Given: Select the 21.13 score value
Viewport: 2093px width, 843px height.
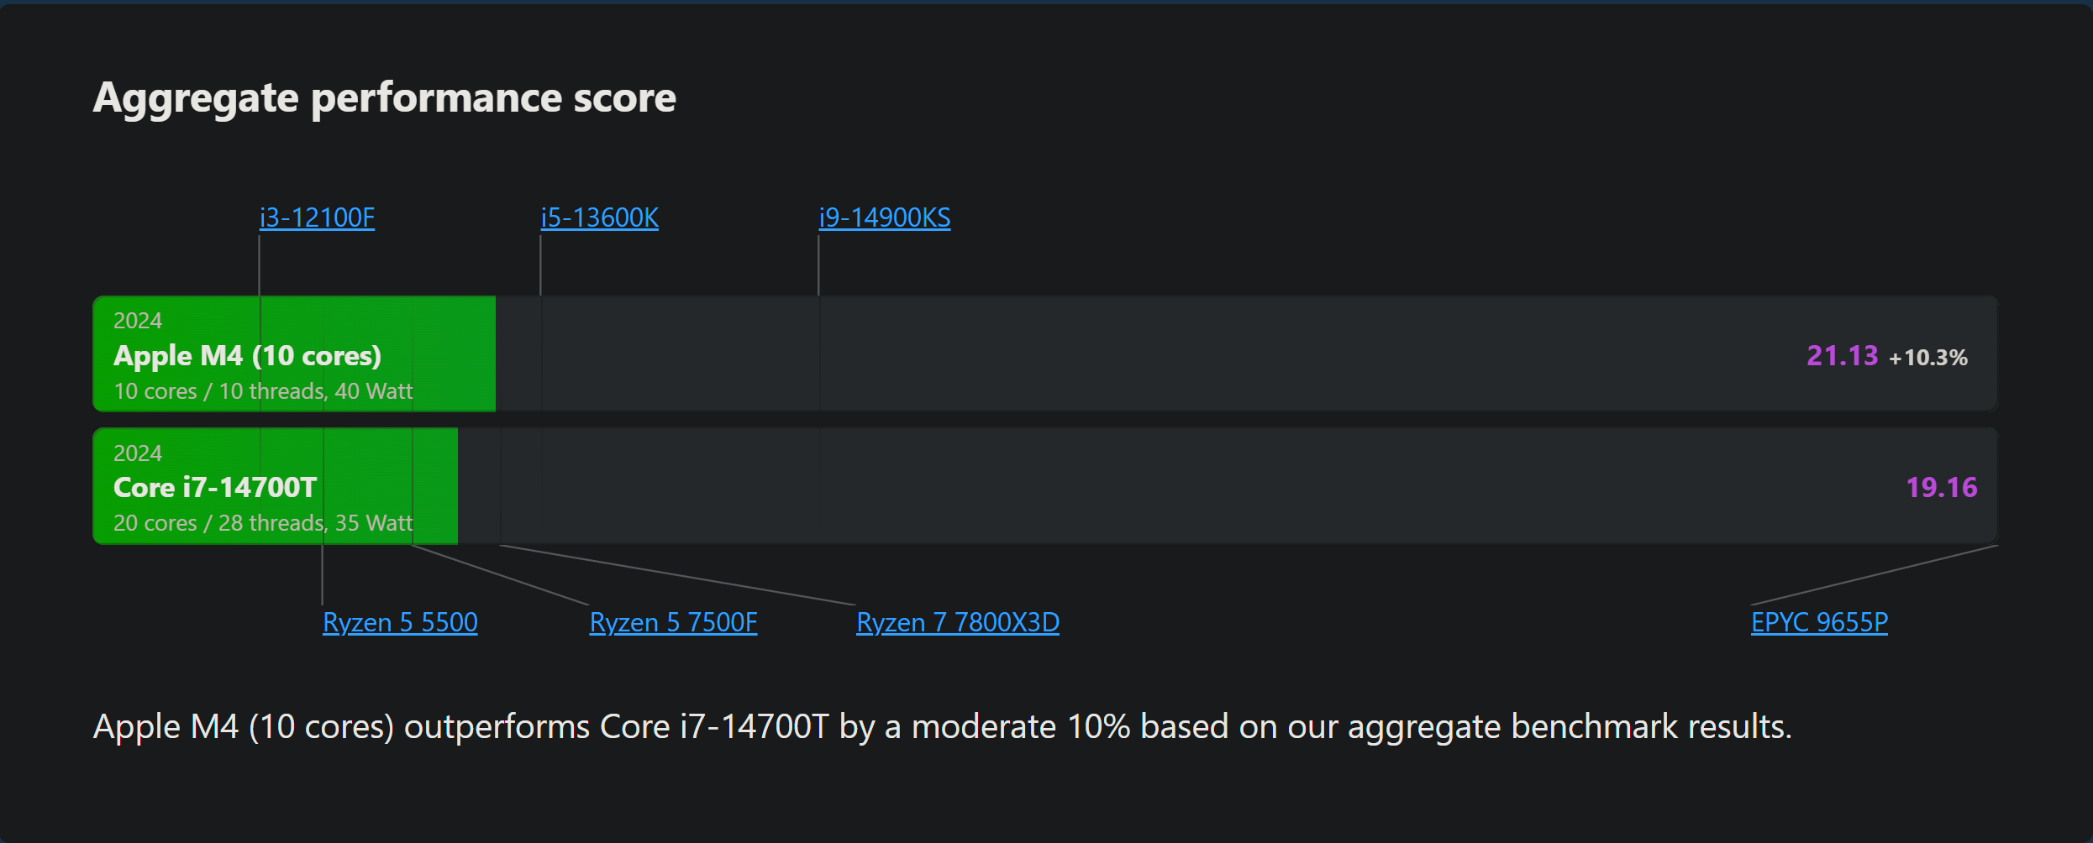Looking at the screenshot, I should point(1842,356).
